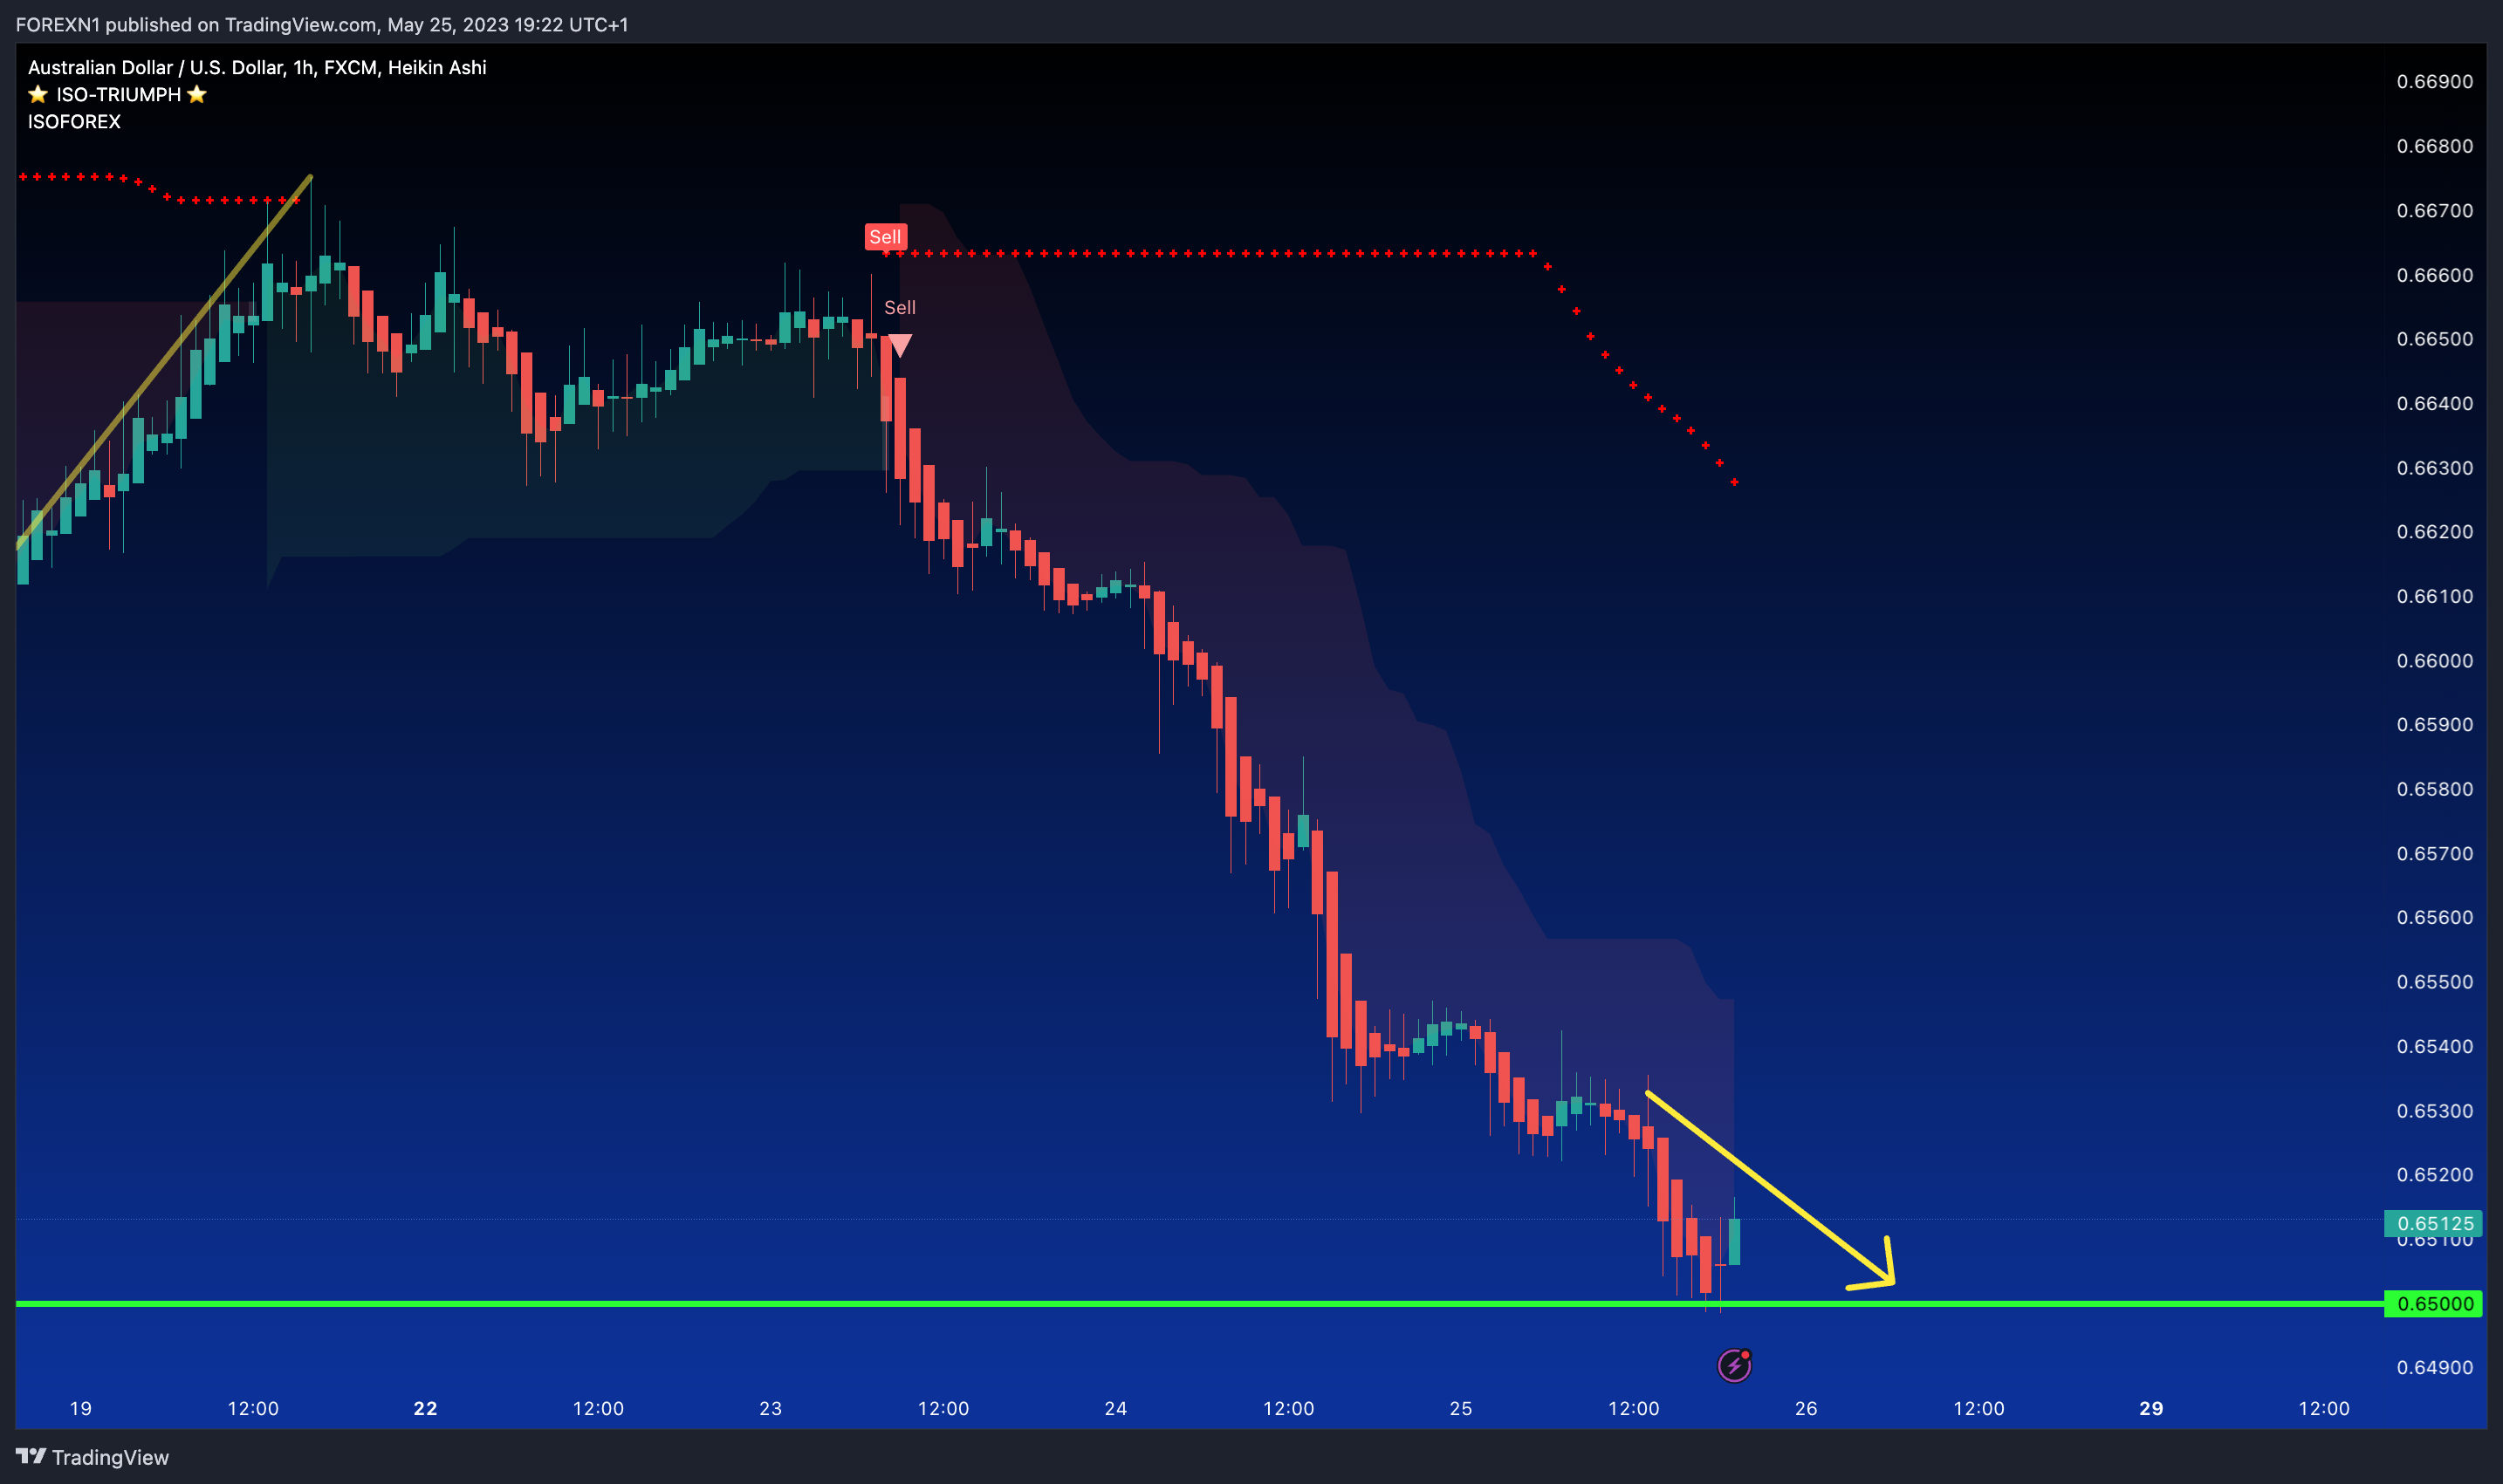Click the ISOFOREX indicator label
Screen dimensions: 2503x1484
coord(74,121)
